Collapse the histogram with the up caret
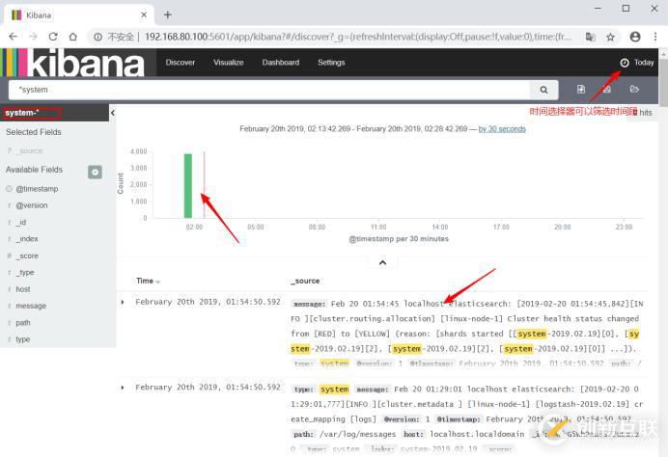This screenshot has height=457, width=668. 382,262
